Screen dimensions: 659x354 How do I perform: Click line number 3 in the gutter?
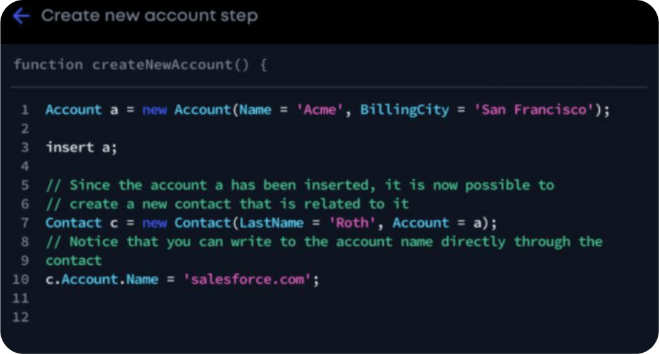(24, 147)
